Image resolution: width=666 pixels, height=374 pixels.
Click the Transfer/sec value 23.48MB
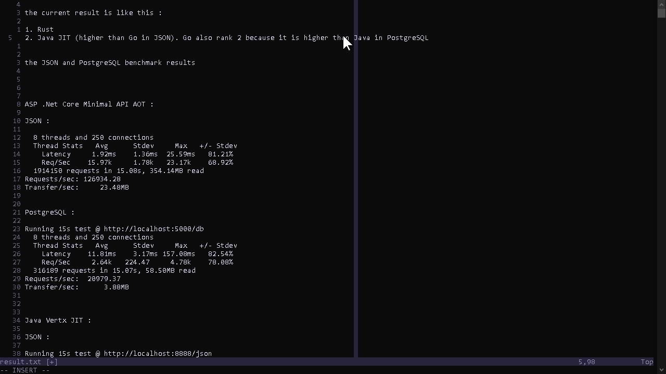coord(114,188)
